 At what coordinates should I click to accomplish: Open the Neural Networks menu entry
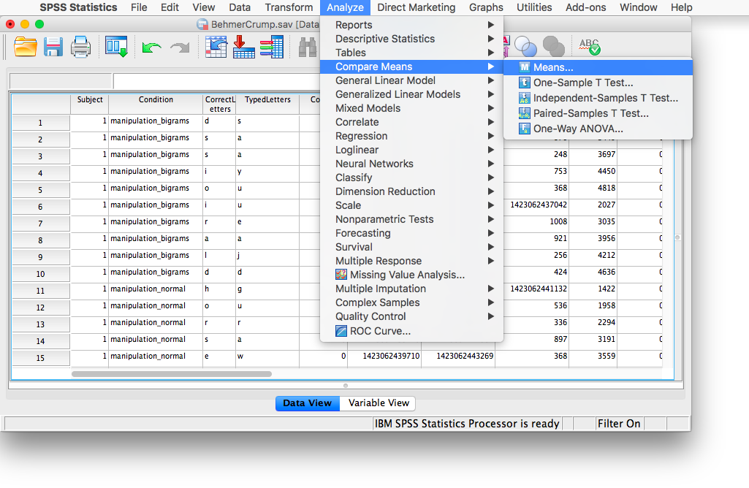tap(411, 164)
